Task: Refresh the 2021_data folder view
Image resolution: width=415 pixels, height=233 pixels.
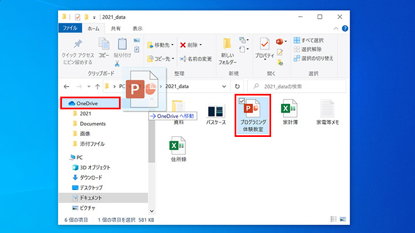Action: pyautogui.click(x=237, y=87)
